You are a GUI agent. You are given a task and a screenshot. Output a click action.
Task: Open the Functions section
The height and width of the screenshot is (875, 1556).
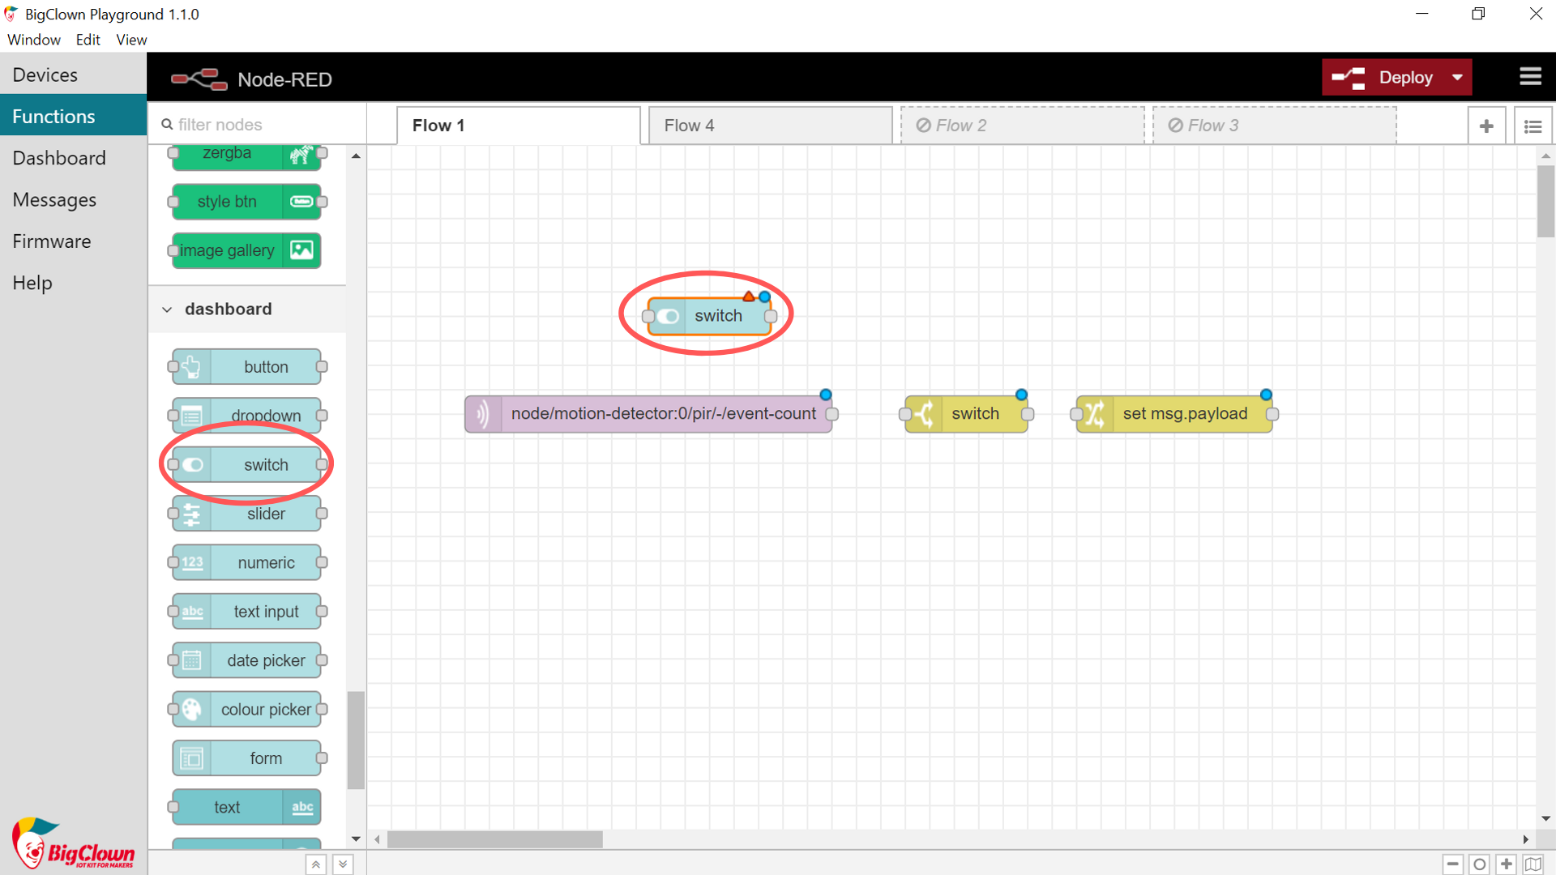73,116
